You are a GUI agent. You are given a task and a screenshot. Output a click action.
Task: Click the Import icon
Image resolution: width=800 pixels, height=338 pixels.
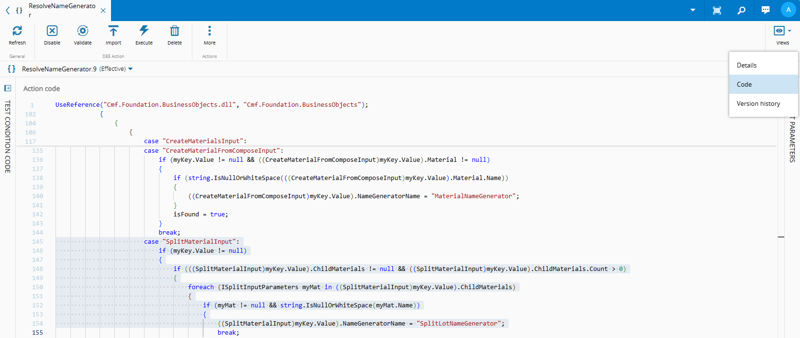click(113, 31)
